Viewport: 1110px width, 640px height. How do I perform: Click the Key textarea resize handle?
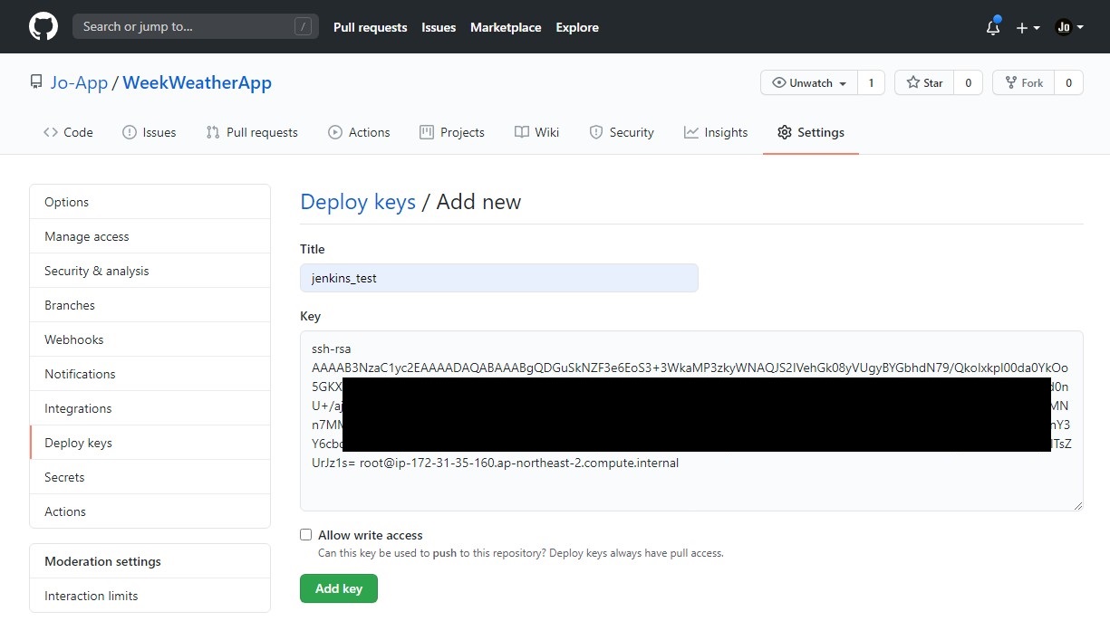(1077, 505)
